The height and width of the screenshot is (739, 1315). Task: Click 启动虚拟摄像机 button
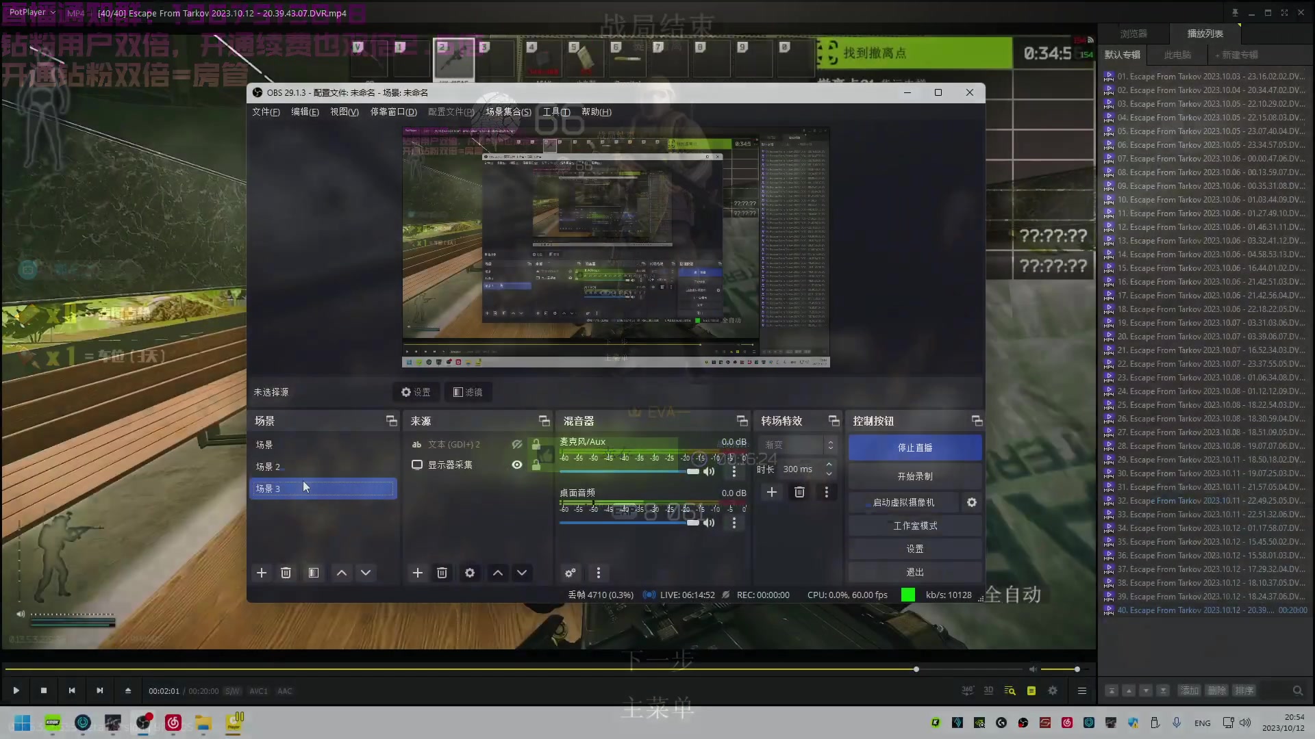[903, 502]
